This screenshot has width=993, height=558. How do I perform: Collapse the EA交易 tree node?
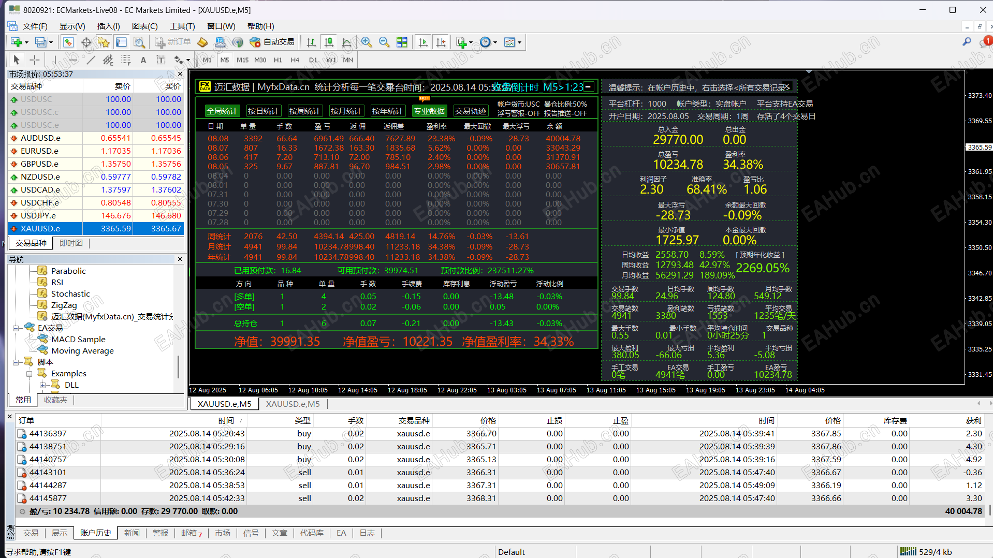click(16, 328)
